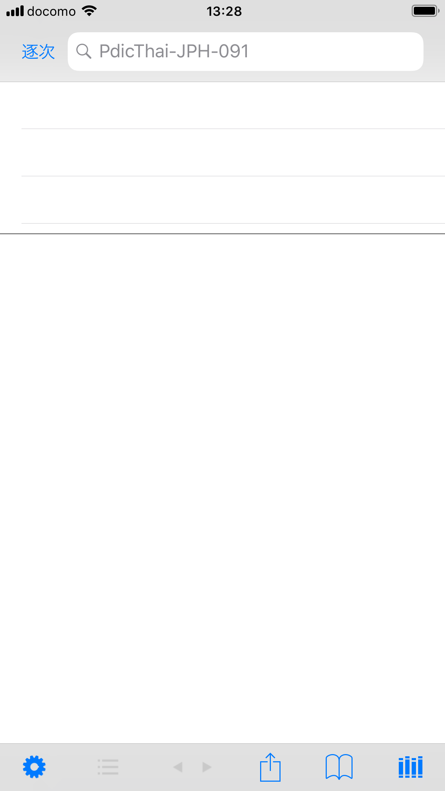Select the second empty result row
This screenshot has height=791, width=445.
[x=222, y=153]
